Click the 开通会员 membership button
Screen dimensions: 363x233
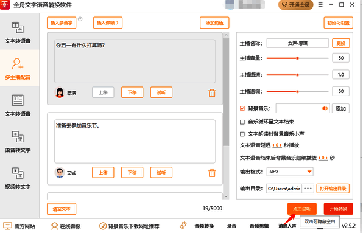295,5
